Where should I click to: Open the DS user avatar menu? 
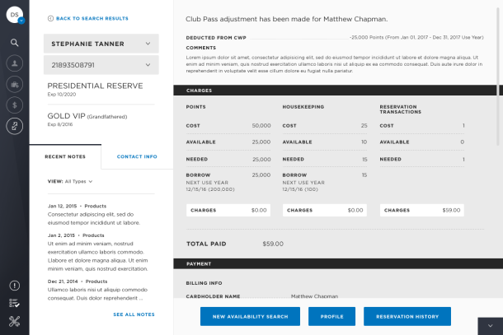[x=15, y=15]
